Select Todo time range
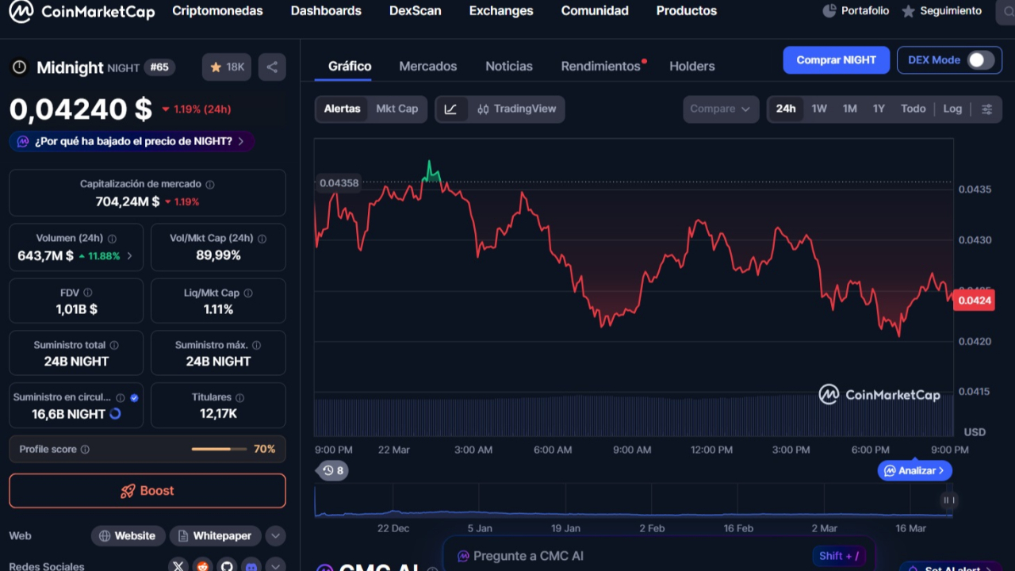Image resolution: width=1015 pixels, height=571 pixels. click(913, 109)
